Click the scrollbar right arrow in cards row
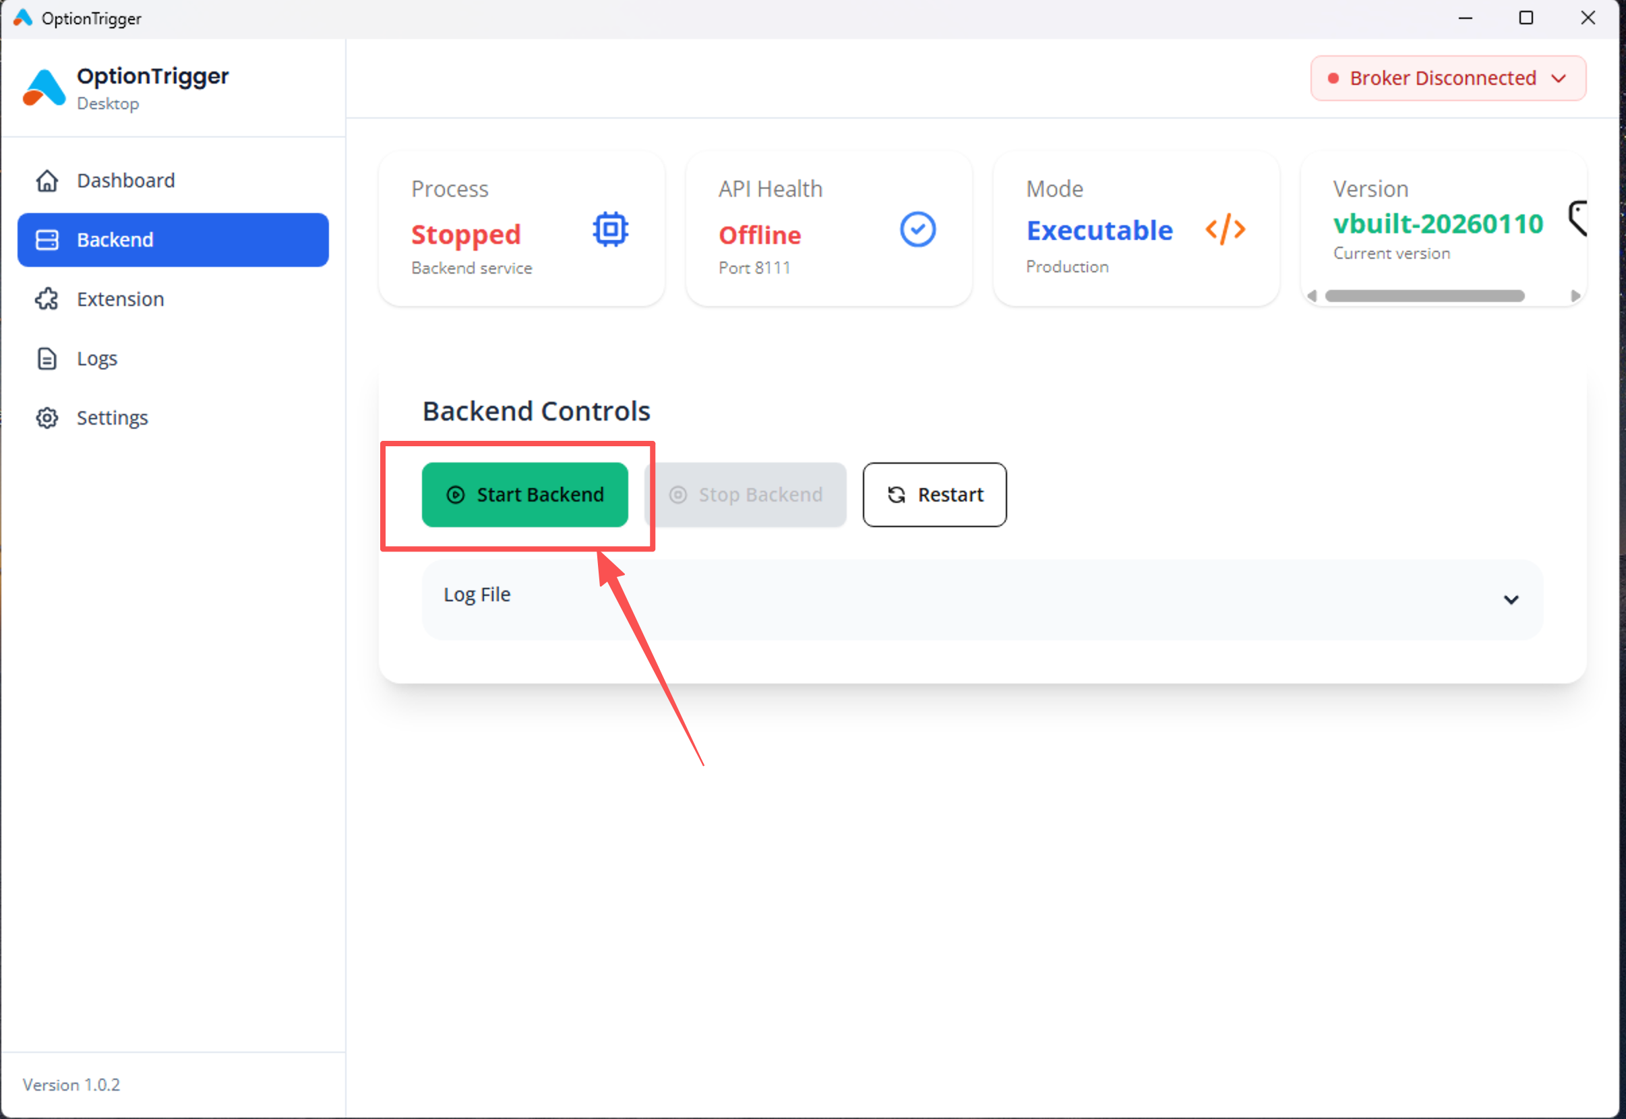This screenshot has height=1119, width=1626. pyautogui.click(x=1575, y=296)
